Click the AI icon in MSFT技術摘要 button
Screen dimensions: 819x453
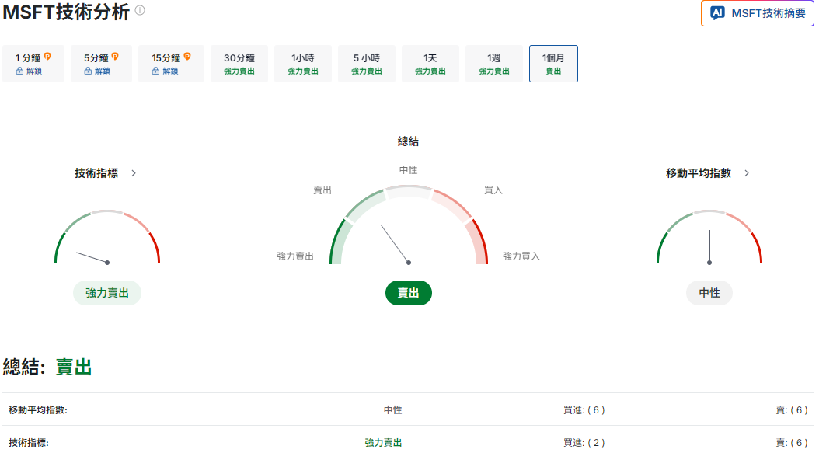[x=716, y=13]
